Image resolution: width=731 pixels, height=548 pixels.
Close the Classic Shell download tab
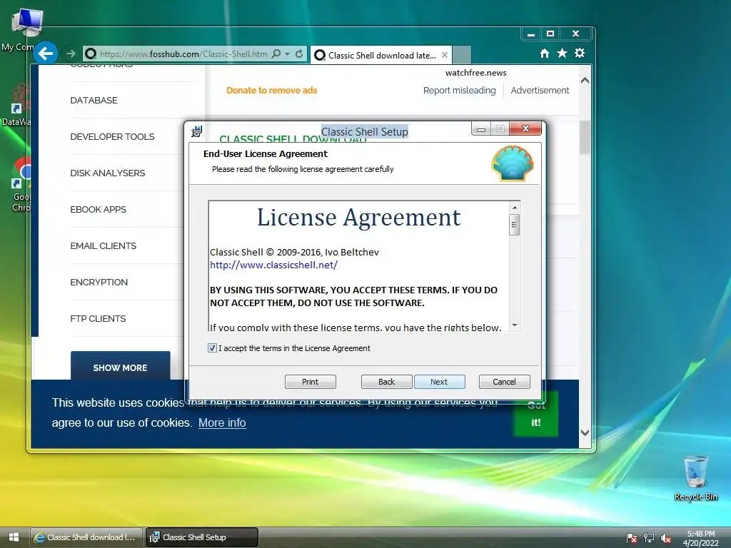click(x=445, y=55)
